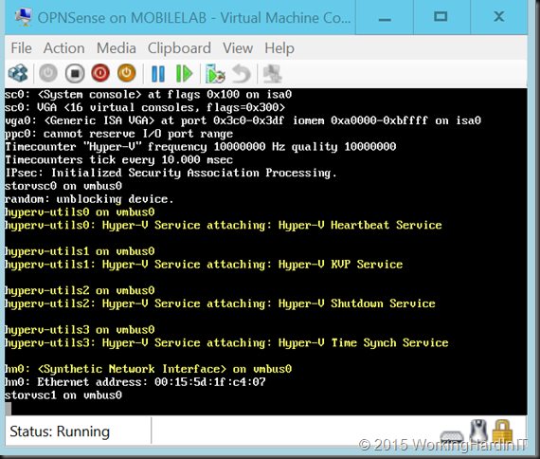The image size is (540, 459).
Task: Click the mouse status icon
Action: pos(479,431)
